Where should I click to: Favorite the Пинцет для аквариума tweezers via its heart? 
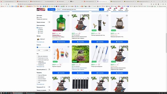pyautogui.click(x=107, y=47)
